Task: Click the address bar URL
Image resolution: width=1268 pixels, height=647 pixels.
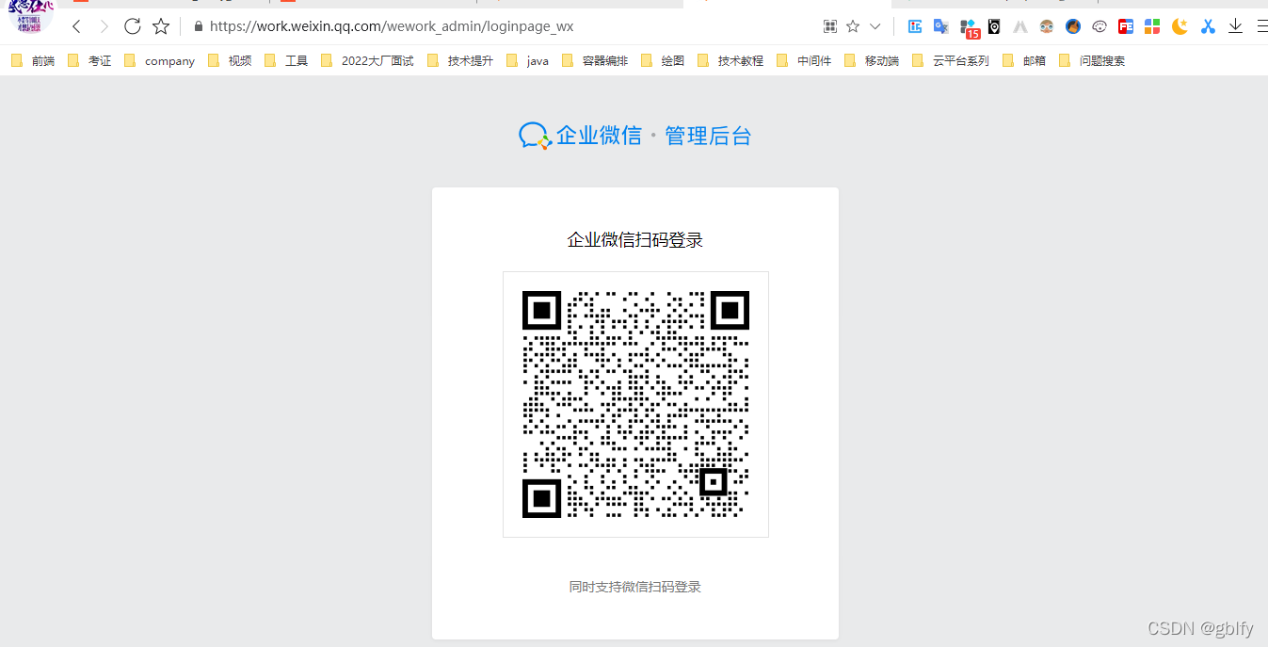Action: (x=392, y=26)
